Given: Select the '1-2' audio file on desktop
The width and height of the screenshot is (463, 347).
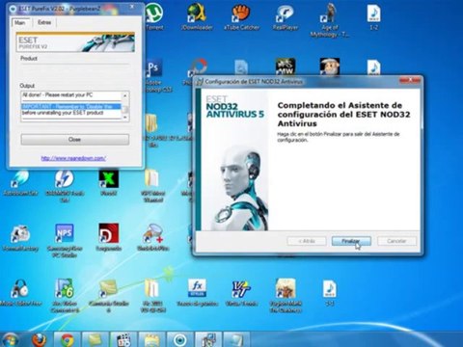Looking at the screenshot, I should click(x=373, y=17).
